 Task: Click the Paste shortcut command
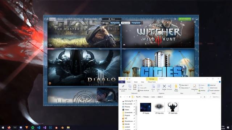[x=143, y=91]
